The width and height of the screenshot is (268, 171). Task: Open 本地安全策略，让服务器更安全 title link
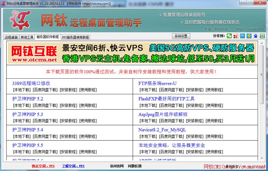pos(172,145)
